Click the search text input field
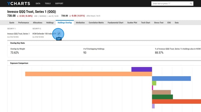Image resolution: width=201 pixels, height=112 pixels. click(170, 4)
